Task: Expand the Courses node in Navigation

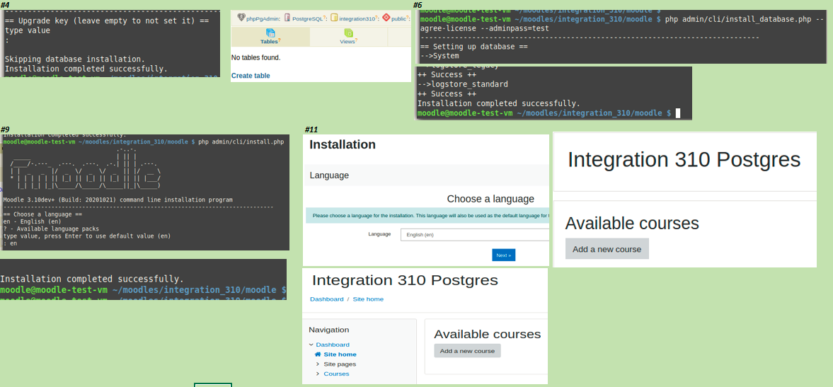Action: (318, 374)
